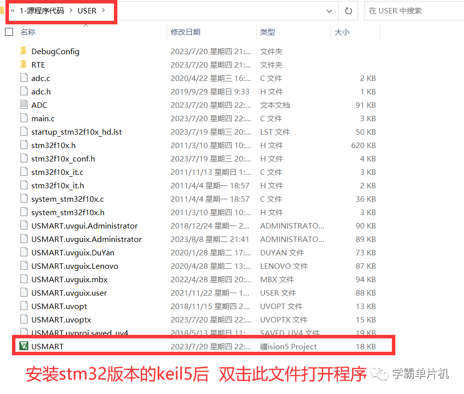The image size is (464, 394).
Task: Select the DebugConfig folder name
Action: point(55,52)
